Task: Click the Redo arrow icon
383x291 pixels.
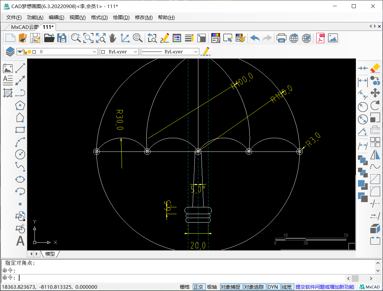Action: pyautogui.click(x=267, y=38)
